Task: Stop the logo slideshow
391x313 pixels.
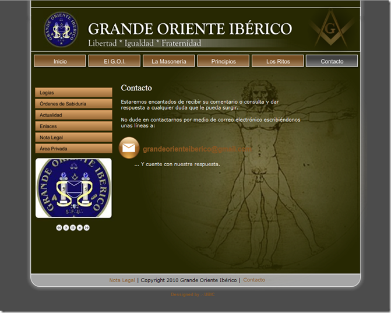Action: coord(80,227)
